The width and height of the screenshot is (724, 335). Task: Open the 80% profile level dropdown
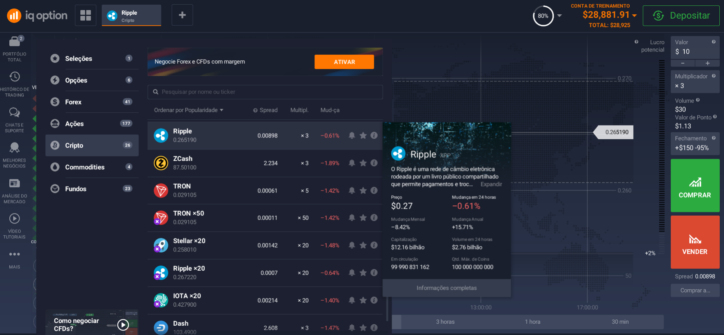pos(559,15)
